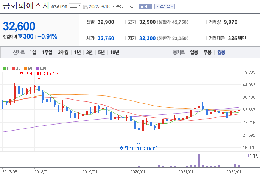260x176 pixels.
Task: Click the clock icon beside the date
Action: (x=86, y=7)
